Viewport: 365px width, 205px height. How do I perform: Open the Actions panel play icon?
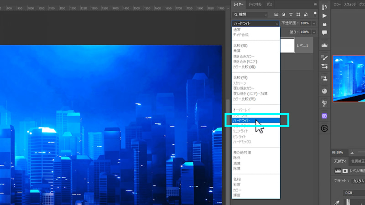pos(324,16)
